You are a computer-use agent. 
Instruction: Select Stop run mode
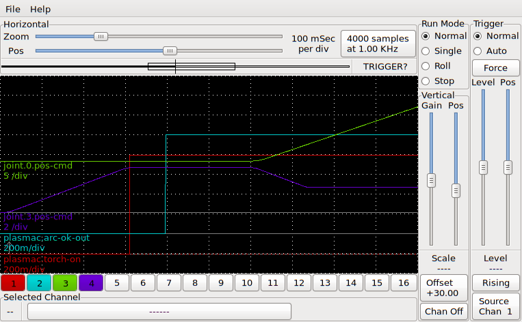pos(438,80)
